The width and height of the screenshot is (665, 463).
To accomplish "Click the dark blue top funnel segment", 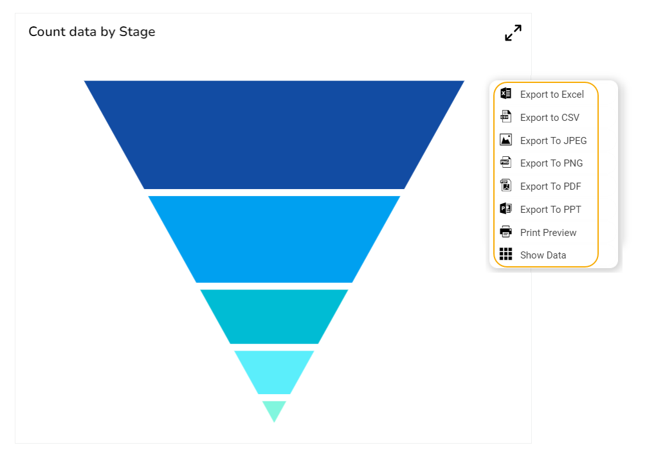I will coord(274,134).
